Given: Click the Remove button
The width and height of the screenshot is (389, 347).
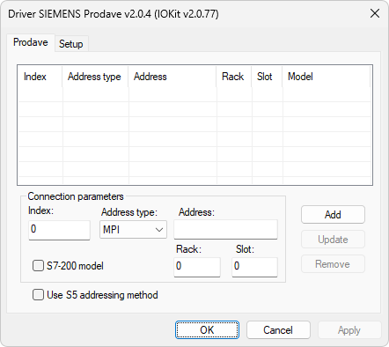Looking at the screenshot, I should click(x=333, y=264).
